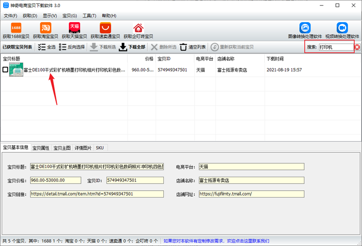Screen dimensions: 362x246
Task: Open the 获取淘宝宝贝 tool
Action: (x=46, y=30)
